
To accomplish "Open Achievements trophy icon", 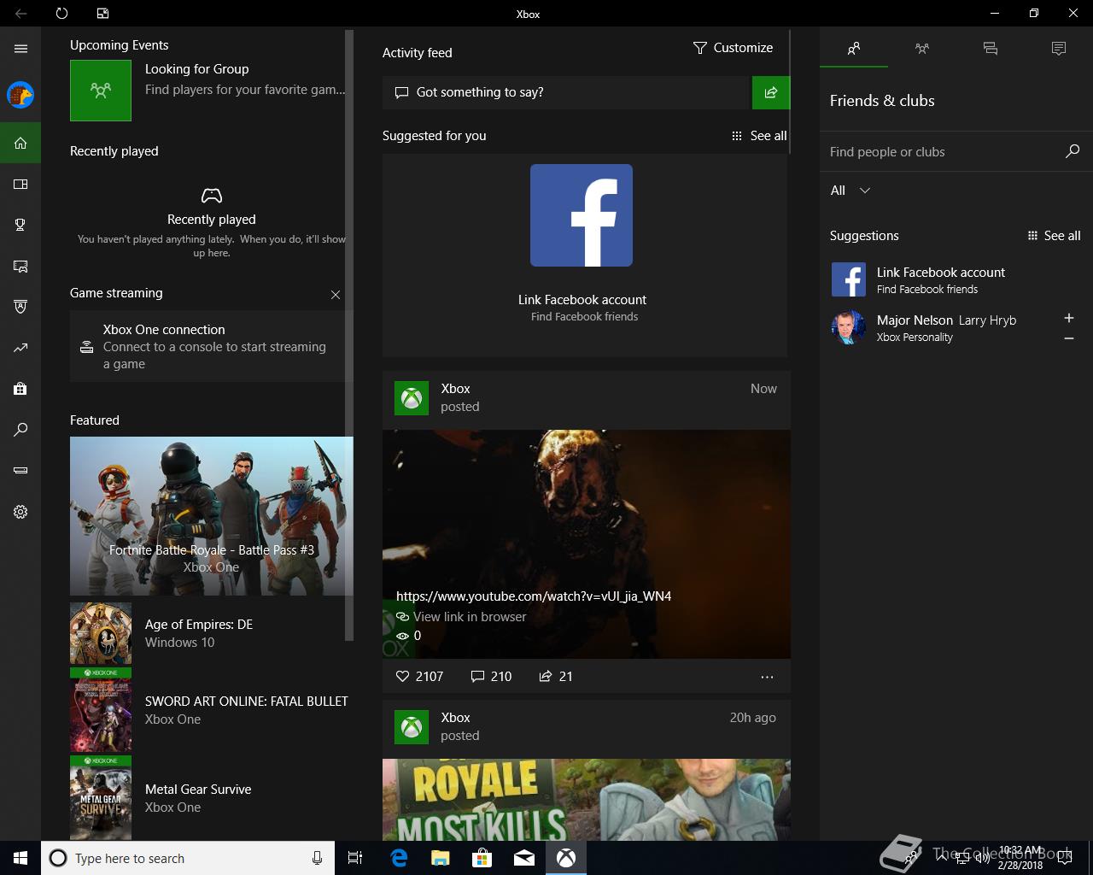I will coord(20,225).
